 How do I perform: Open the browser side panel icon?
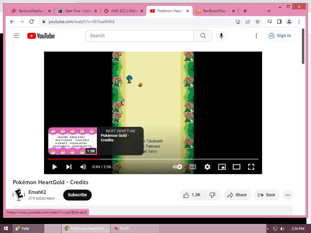pos(279,22)
